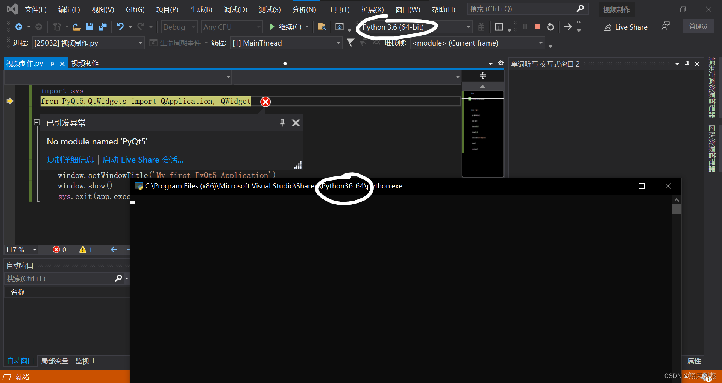Open the window layout icon

[x=499, y=27]
